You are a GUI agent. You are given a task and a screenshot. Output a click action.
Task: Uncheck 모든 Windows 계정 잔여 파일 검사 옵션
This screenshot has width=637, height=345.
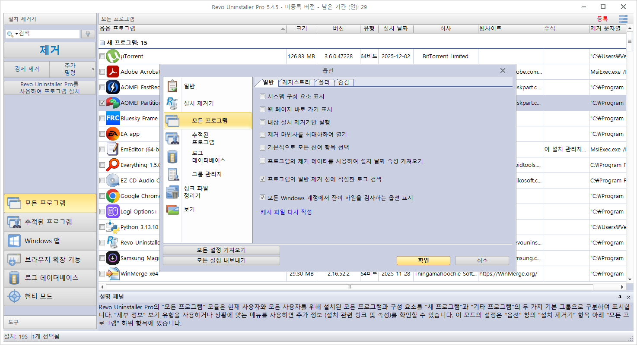[x=262, y=198]
